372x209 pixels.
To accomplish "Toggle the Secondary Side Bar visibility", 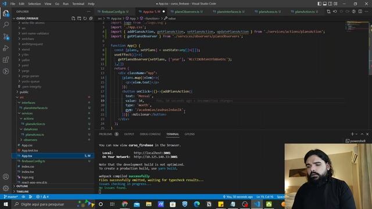I will 330,3.
